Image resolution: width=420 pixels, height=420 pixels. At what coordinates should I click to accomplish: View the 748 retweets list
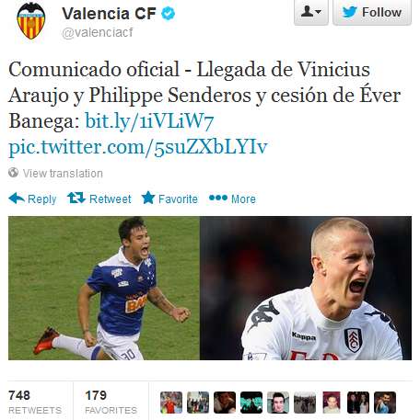click(35, 402)
